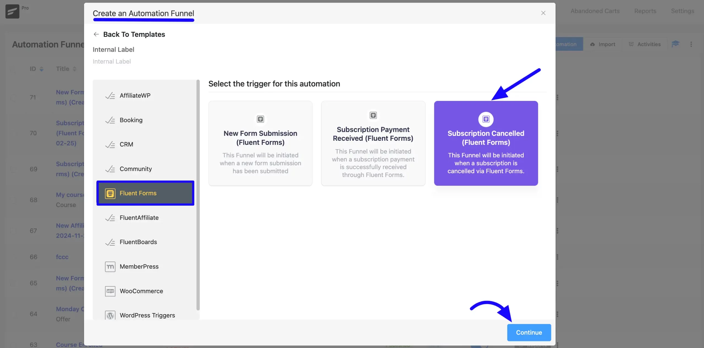Open row 64 three-dot actions menu

557,314
